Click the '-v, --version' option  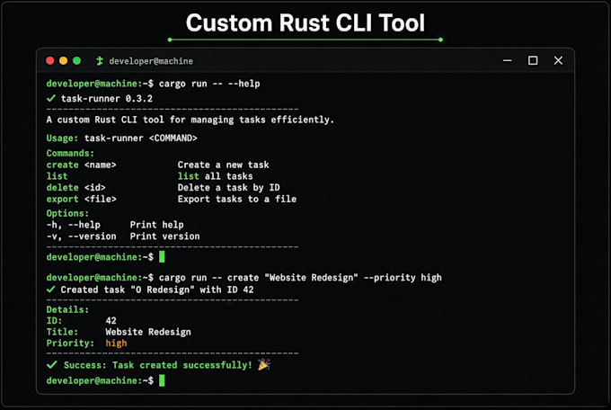pyautogui.click(x=81, y=236)
